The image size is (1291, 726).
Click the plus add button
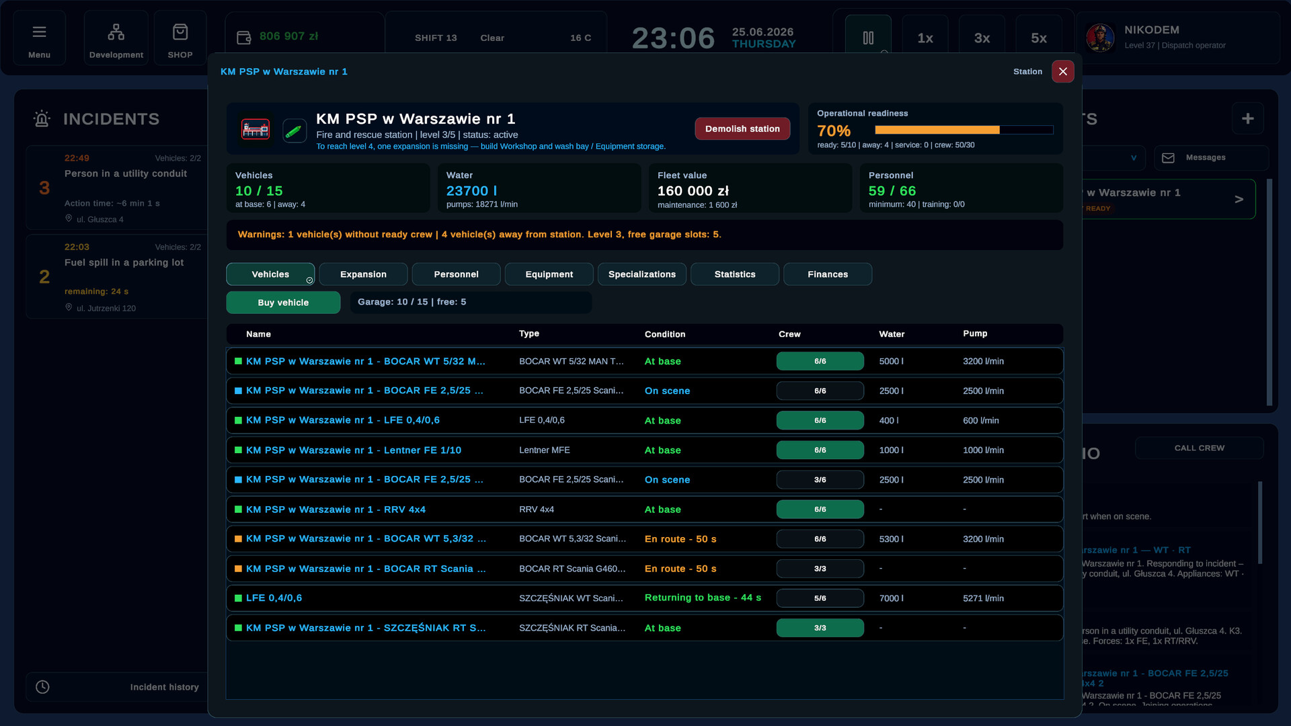[x=1247, y=118]
